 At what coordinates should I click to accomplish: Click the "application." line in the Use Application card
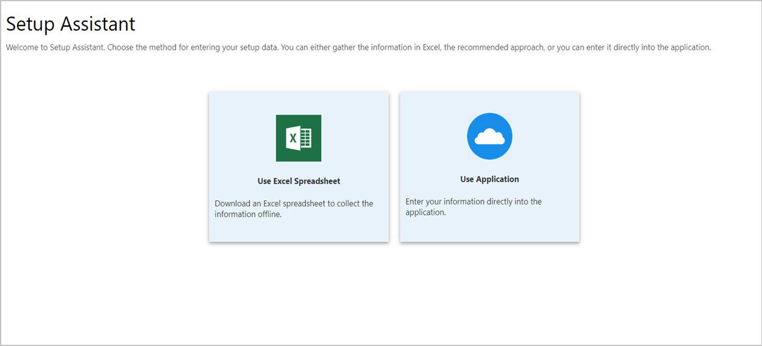click(x=426, y=212)
